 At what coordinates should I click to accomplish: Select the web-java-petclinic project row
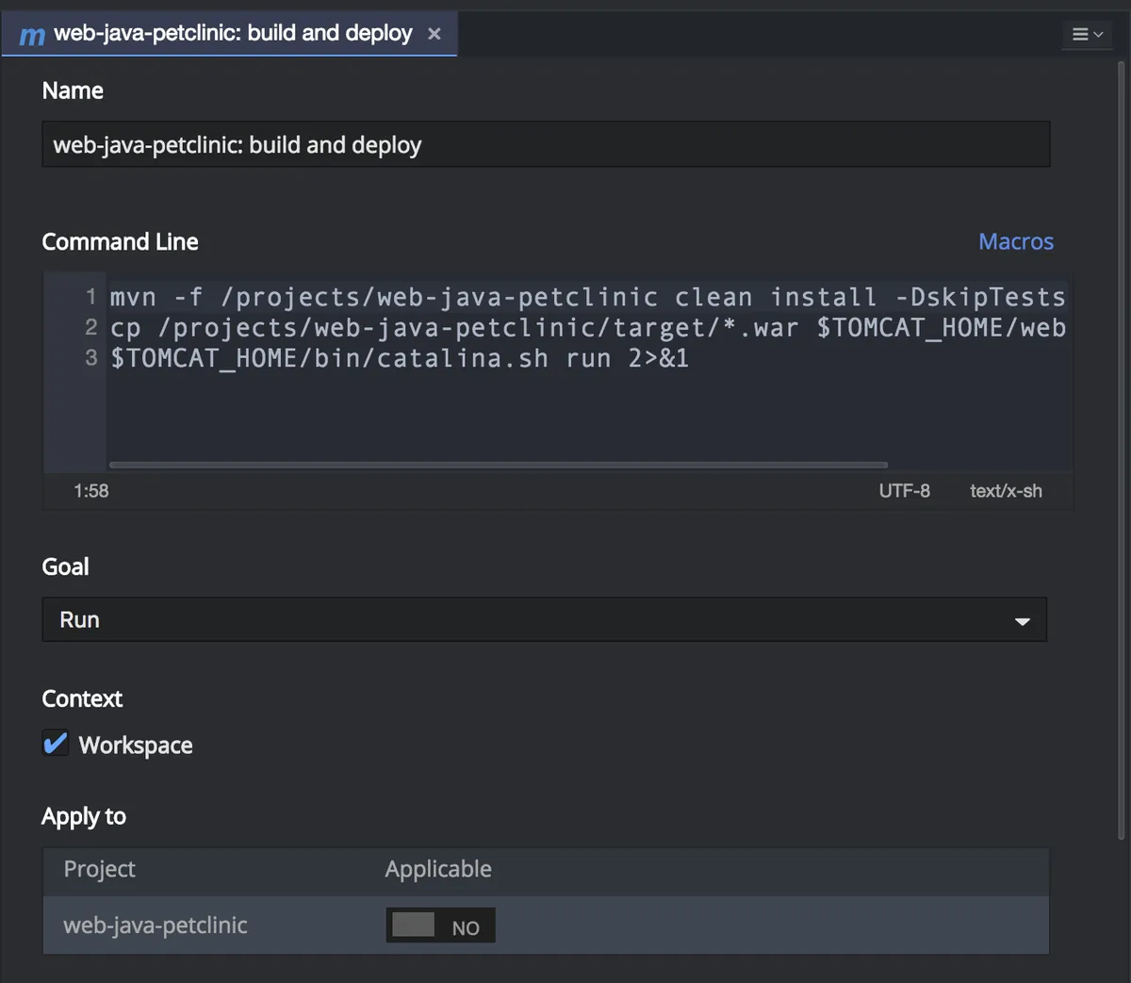click(x=156, y=926)
